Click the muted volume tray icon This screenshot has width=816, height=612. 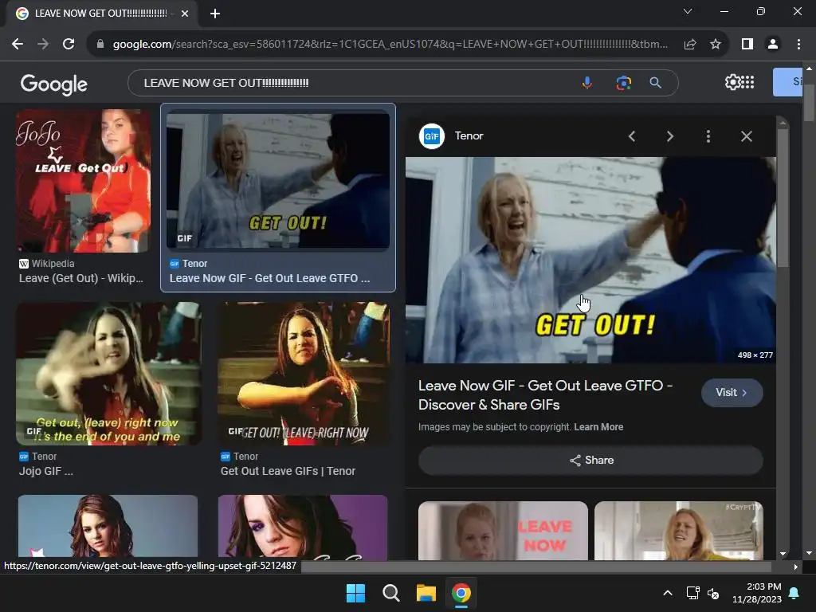click(x=713, y=593)
